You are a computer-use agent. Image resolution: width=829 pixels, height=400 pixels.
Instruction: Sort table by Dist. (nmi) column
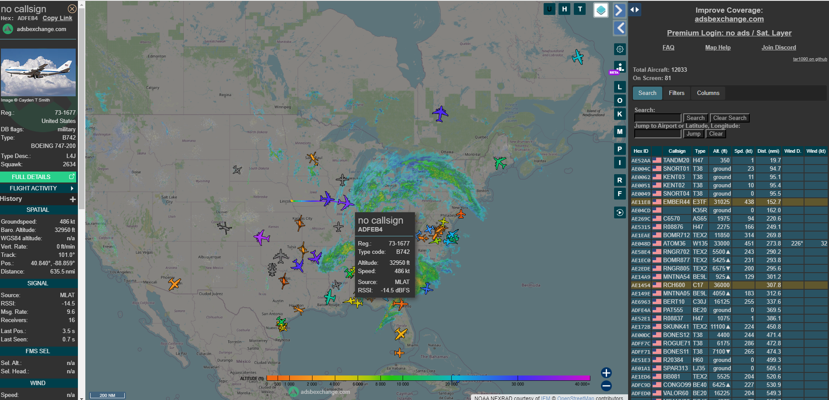768,151
